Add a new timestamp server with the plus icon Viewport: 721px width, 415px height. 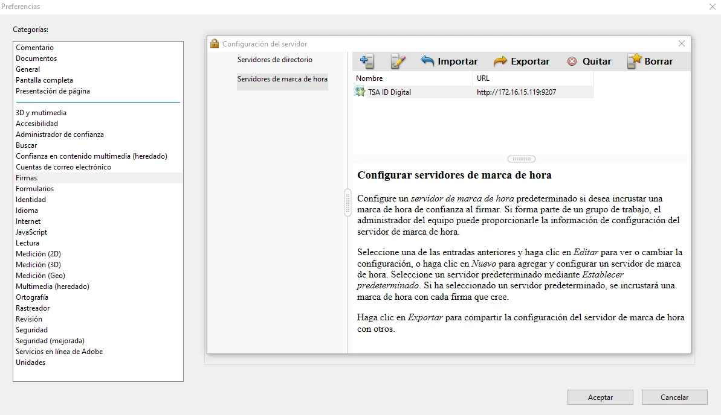(367, 62)
